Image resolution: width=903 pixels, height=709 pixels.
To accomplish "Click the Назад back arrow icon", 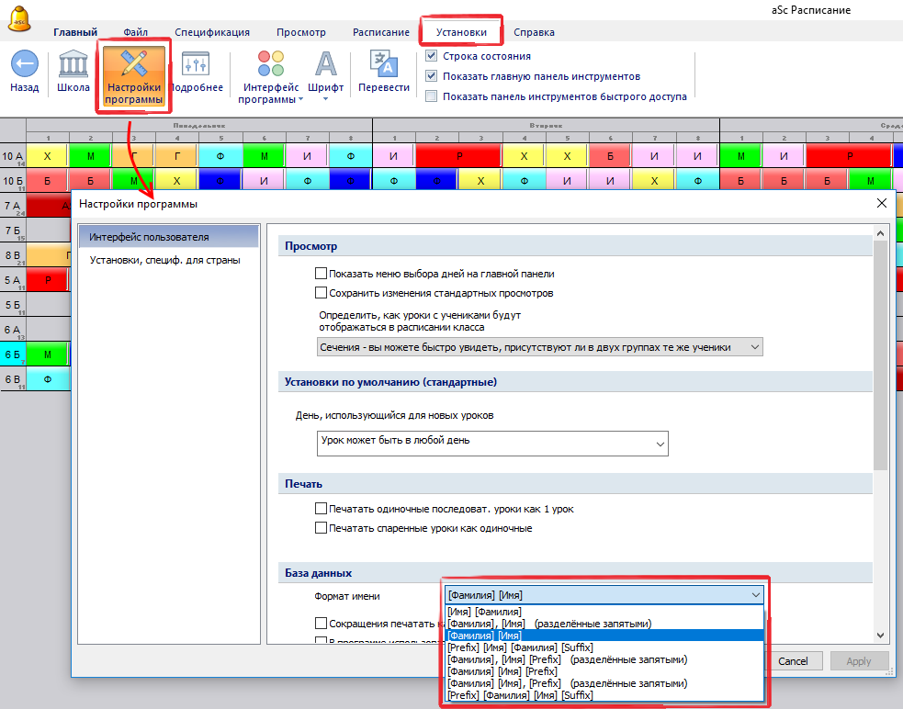I will (x=25, y=64).
